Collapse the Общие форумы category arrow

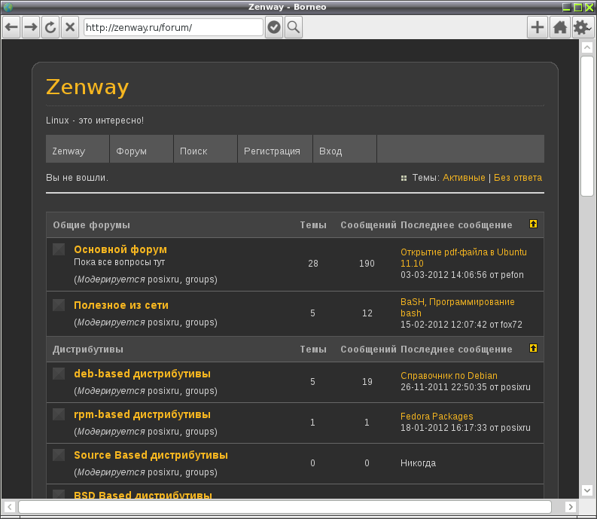(x=533, y=224)
